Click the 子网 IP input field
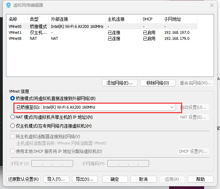220x189 pixels. click(52, 164)
